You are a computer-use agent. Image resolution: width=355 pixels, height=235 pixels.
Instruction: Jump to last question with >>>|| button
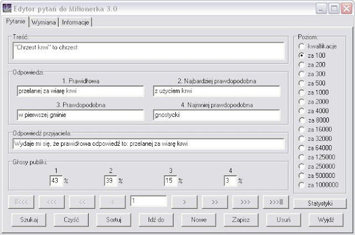coord(276,202)
